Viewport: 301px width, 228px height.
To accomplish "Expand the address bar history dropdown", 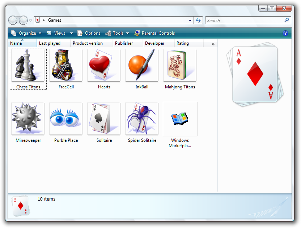I will coord(190,20).
